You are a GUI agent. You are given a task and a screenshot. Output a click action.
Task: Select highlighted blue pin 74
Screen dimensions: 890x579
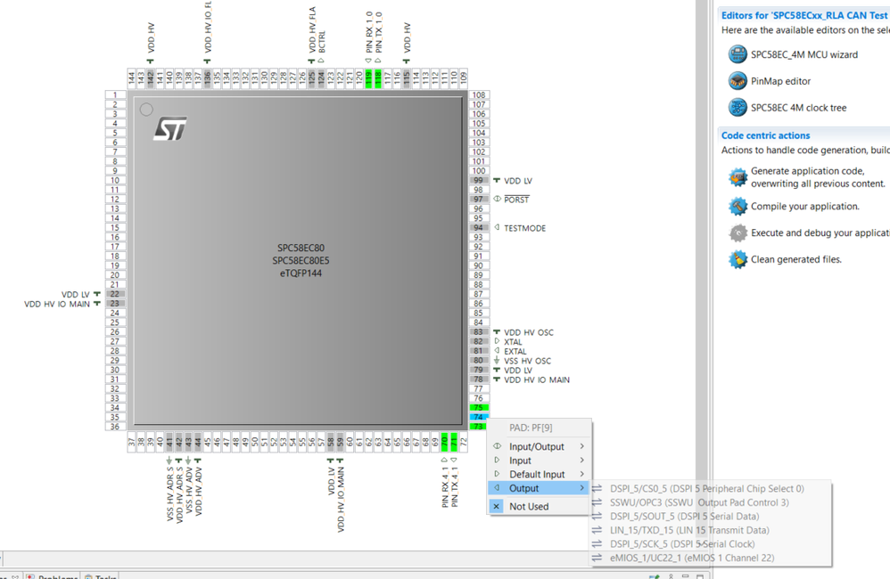tap(479, 417)
